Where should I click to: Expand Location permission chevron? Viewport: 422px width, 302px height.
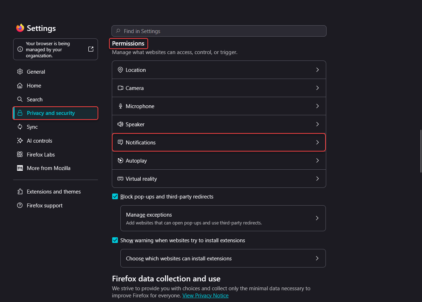(317, 70)
